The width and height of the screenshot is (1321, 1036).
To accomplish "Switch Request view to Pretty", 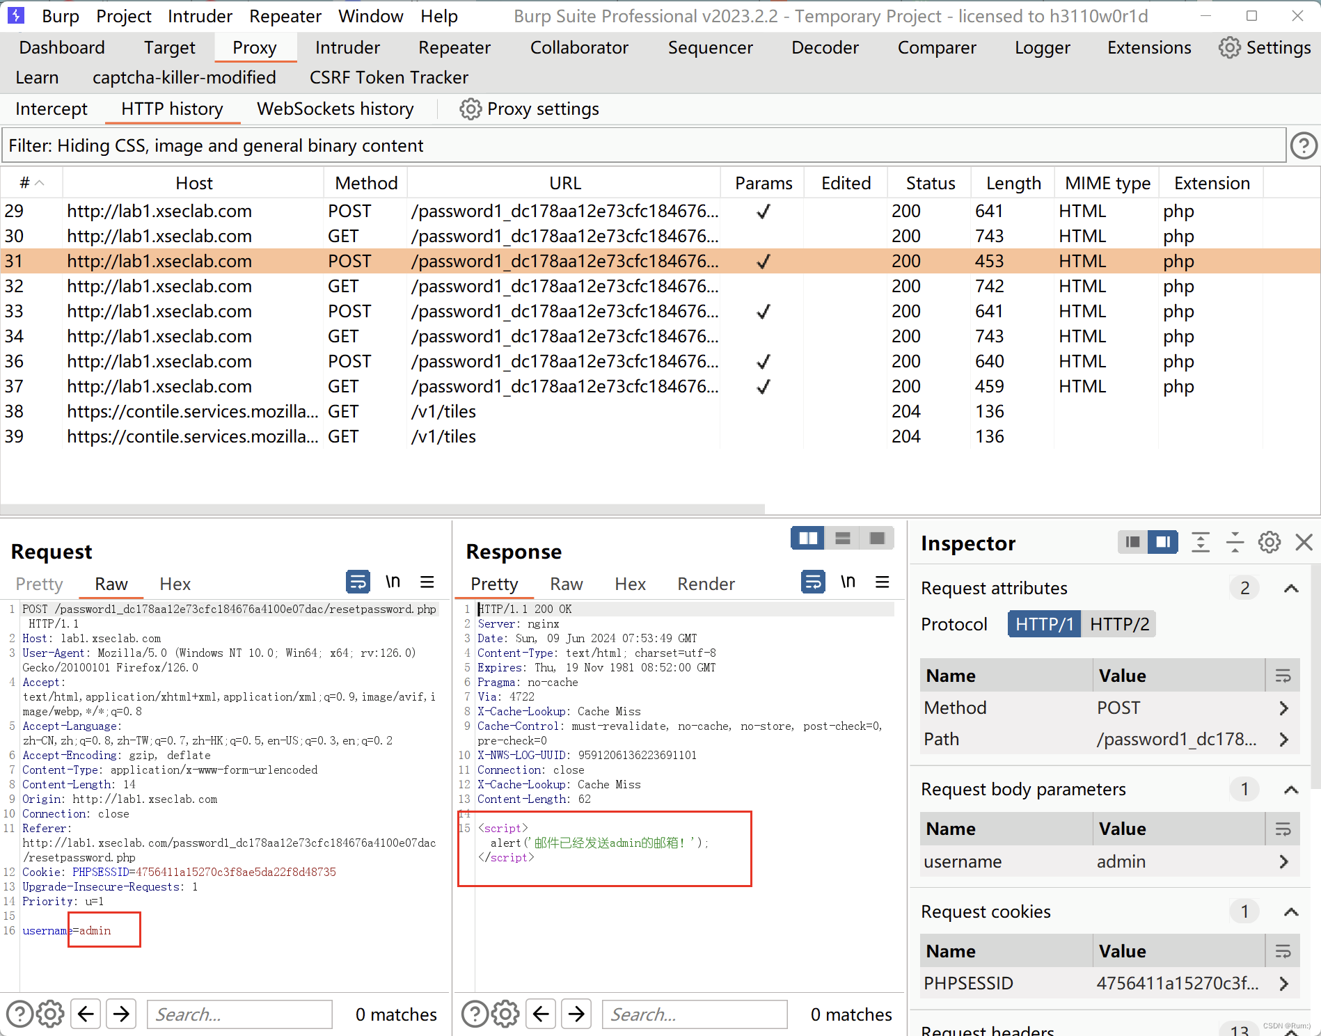I will coord(40,584).
